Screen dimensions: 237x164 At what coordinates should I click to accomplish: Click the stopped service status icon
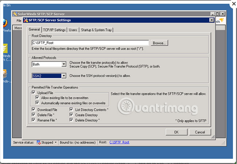click(x=39, y=142)
